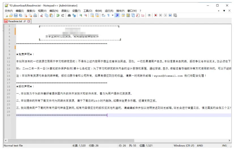Open the 语言(L) menu
Image resolution: width=234 pixels, height=150 pixels.
(x=65, y=11)
